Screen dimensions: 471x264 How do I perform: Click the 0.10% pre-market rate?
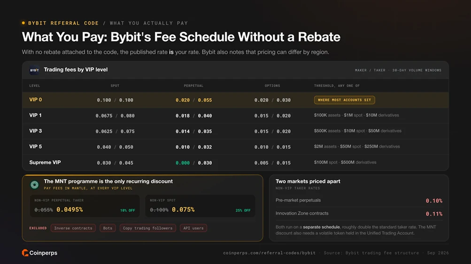(434, 201)
